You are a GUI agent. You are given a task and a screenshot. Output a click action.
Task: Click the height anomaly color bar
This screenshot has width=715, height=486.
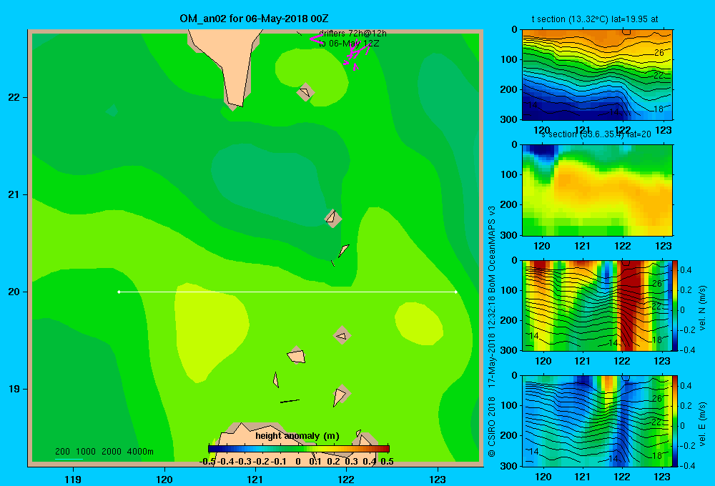point(299,449)
